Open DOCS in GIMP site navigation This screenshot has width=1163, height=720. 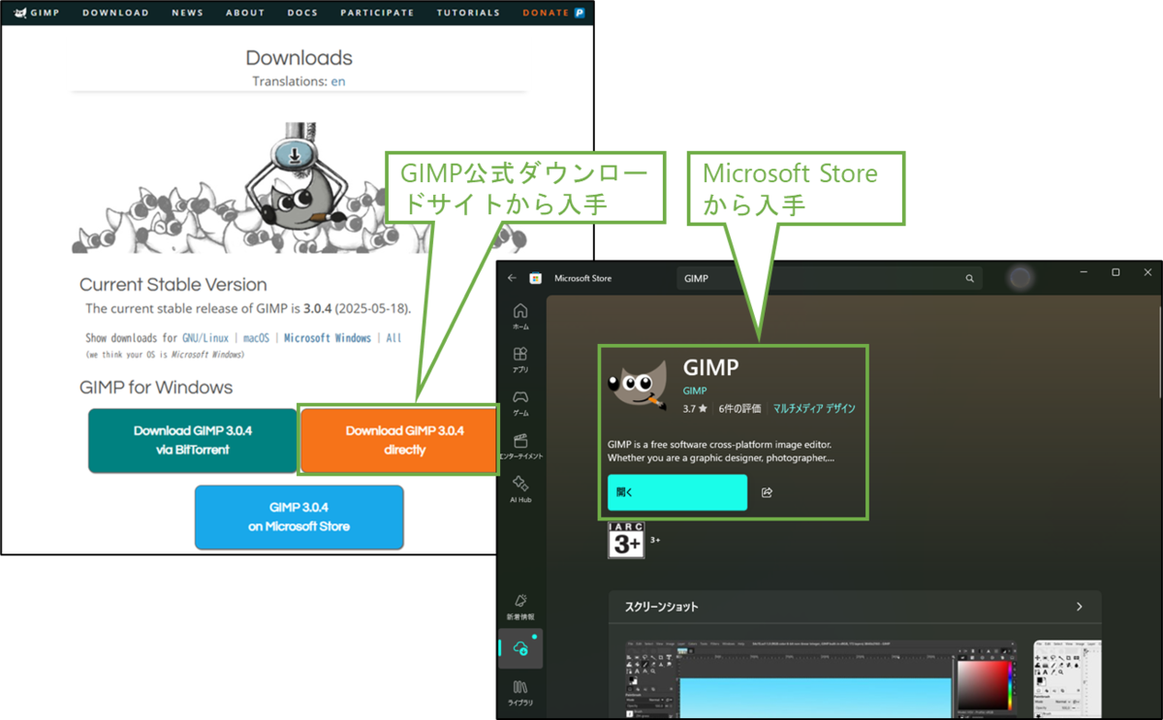coord(302,13)
